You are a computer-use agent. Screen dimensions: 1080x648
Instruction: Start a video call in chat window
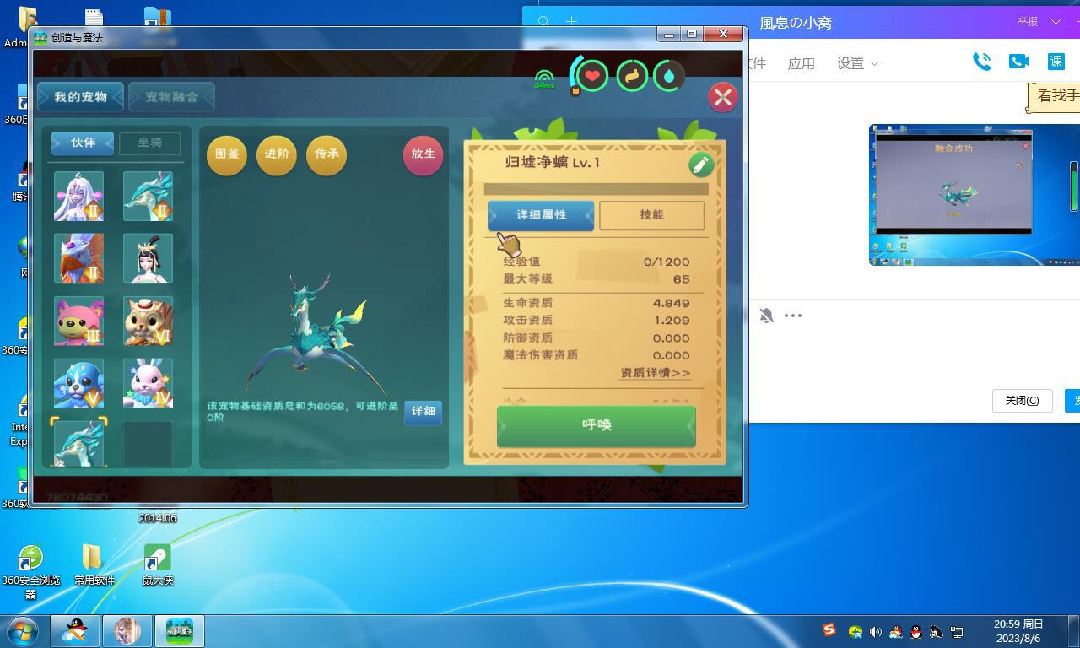1018,62
